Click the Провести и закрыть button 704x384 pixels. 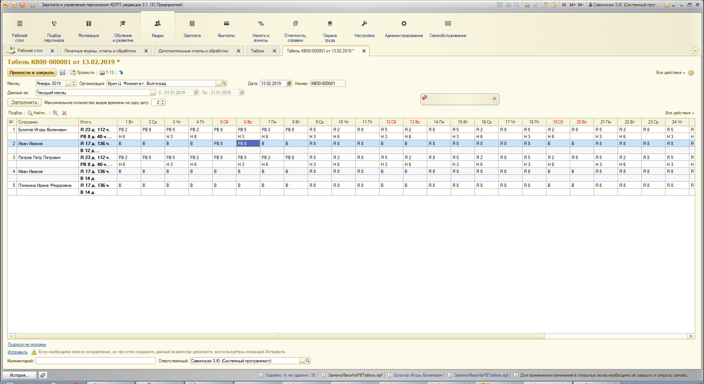coord(32,73)
